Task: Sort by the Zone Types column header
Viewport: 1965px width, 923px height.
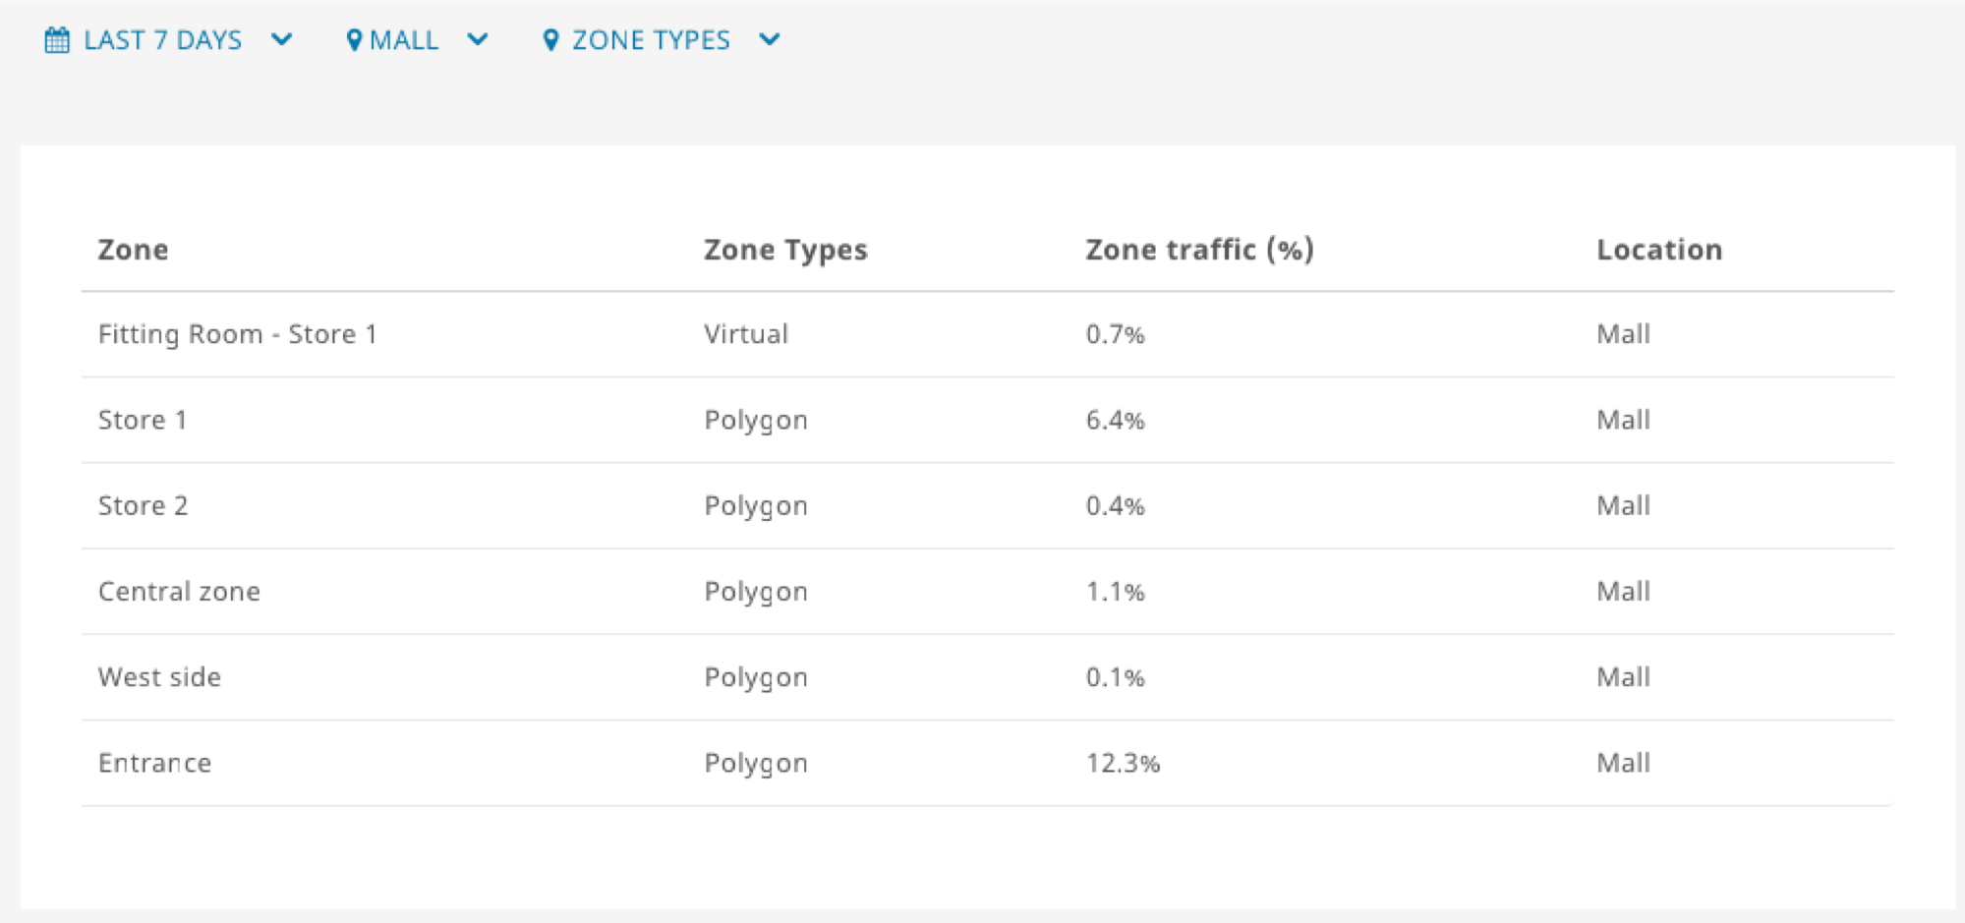Action: [785, 250]
